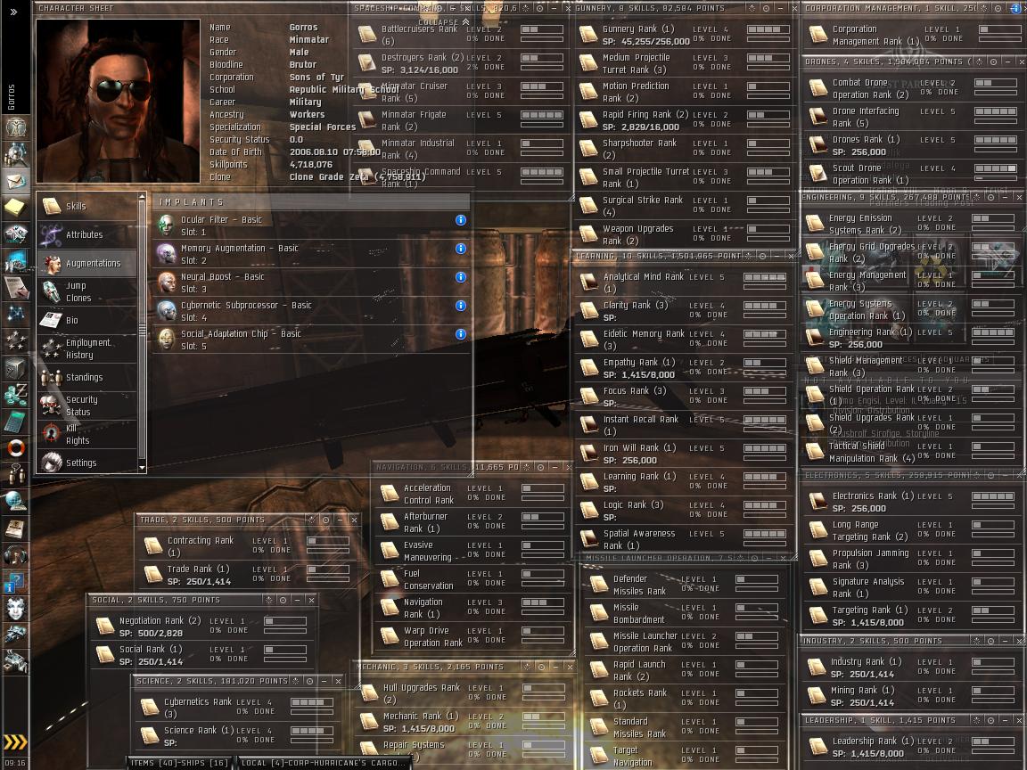
Task: Toggle the circle pin on Science skills window
Action: click(x=310, y=681)
